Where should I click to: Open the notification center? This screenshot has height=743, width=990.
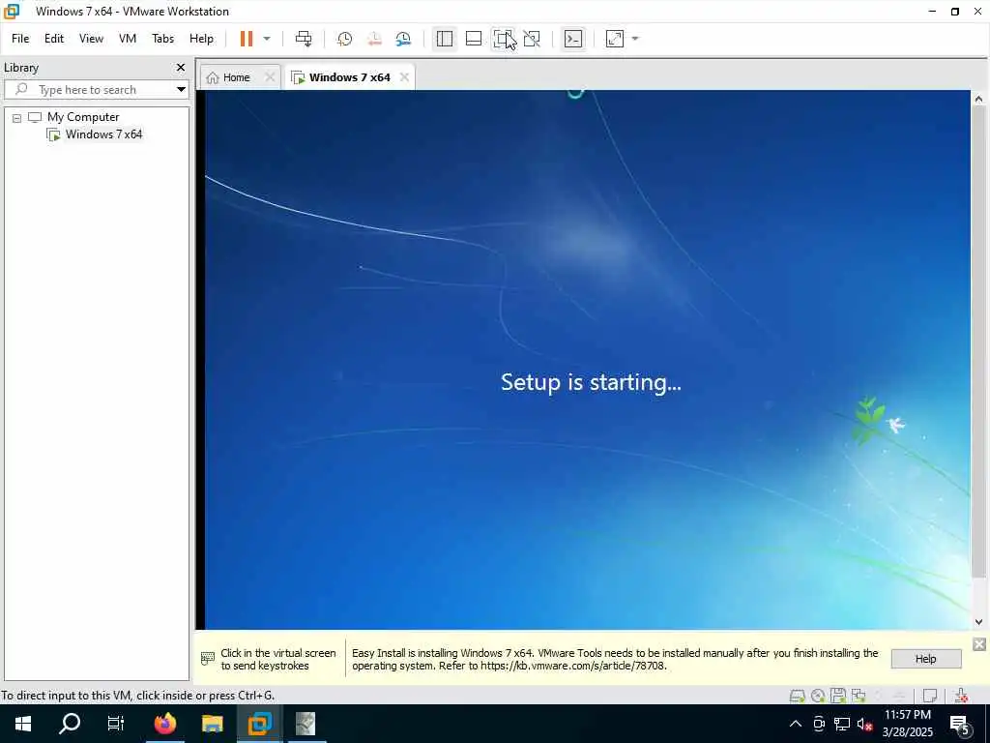click(x=960, y=724)
